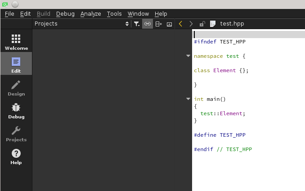
Task: Close the Projects sidebar pane
Action: (x=169, y=24)
